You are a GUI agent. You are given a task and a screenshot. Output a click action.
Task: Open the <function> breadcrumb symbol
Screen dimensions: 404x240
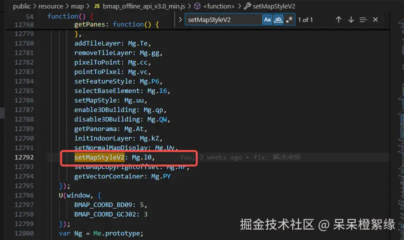(219, 6)
